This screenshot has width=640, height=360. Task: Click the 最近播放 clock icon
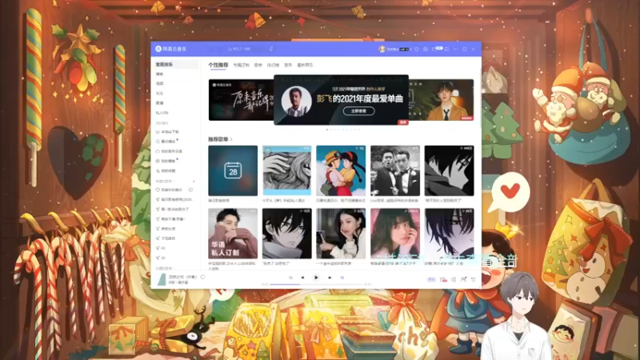pyautogui.click(x=158, y=142)
